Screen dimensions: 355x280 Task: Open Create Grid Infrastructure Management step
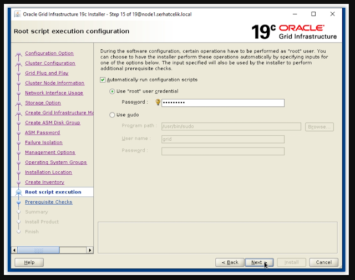click(x=59, y=113)
